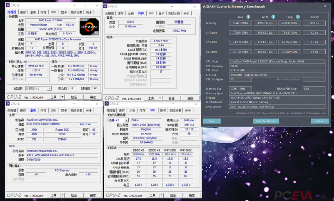Click the 45090 MB/s memory copy value
The width and height of the screenshot is (334, 201).
(290, 23)
